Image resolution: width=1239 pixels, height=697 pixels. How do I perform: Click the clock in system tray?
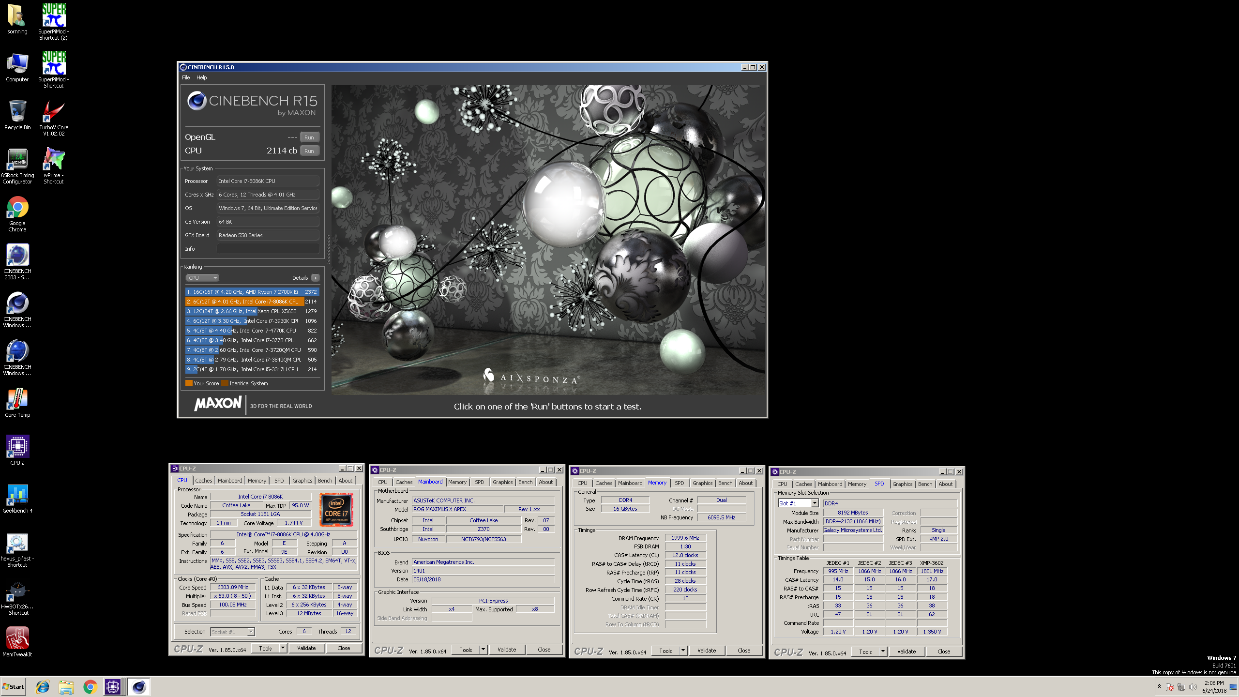coord(1214,687)
